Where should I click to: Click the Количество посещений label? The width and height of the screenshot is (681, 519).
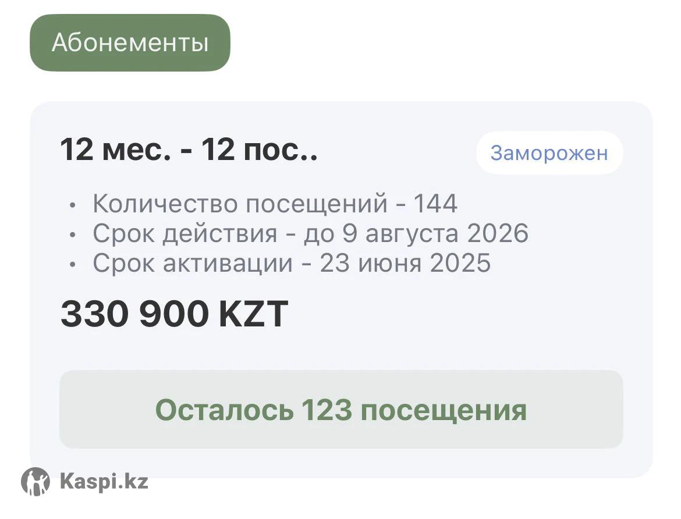240,204
